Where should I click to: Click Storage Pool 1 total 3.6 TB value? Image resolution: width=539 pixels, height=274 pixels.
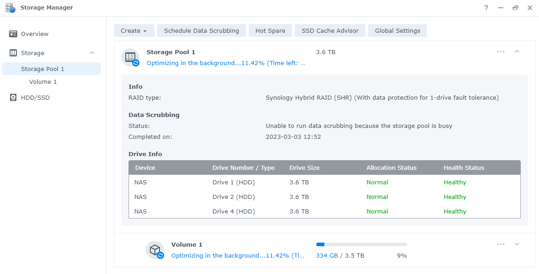tap(325, 52)
